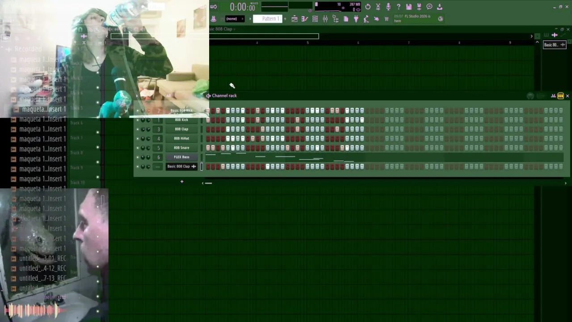572x322 pixels.
Task: Click the scissors icon in the top toolbar
Action: pos(378,7)
